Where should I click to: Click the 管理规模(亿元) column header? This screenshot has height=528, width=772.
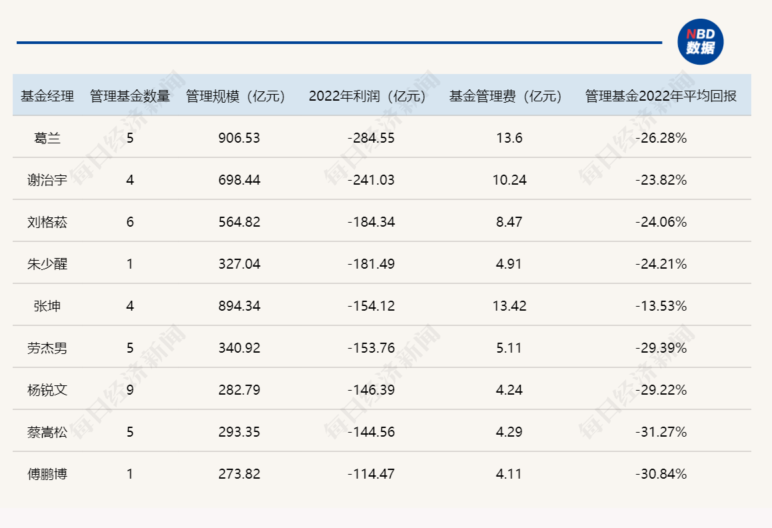pos(236,96)
